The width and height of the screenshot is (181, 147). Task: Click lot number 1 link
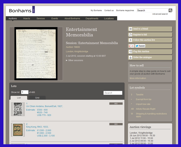pyautogui.click(x=27, y=104)
